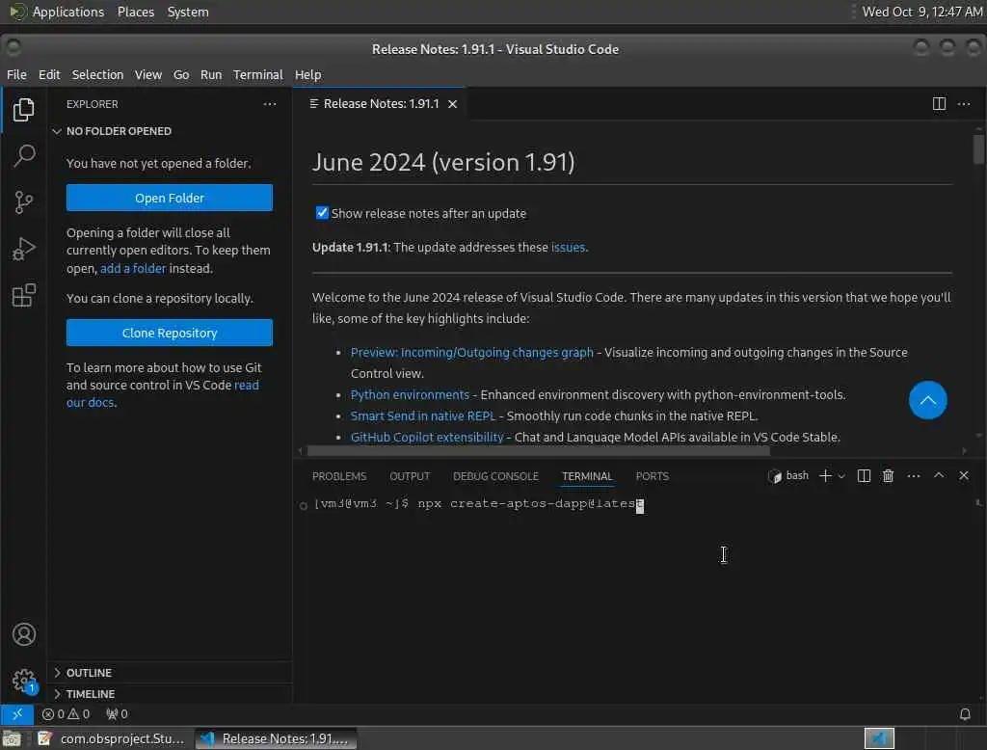Split the terminal
987x750 pixels.
point(864,476)
